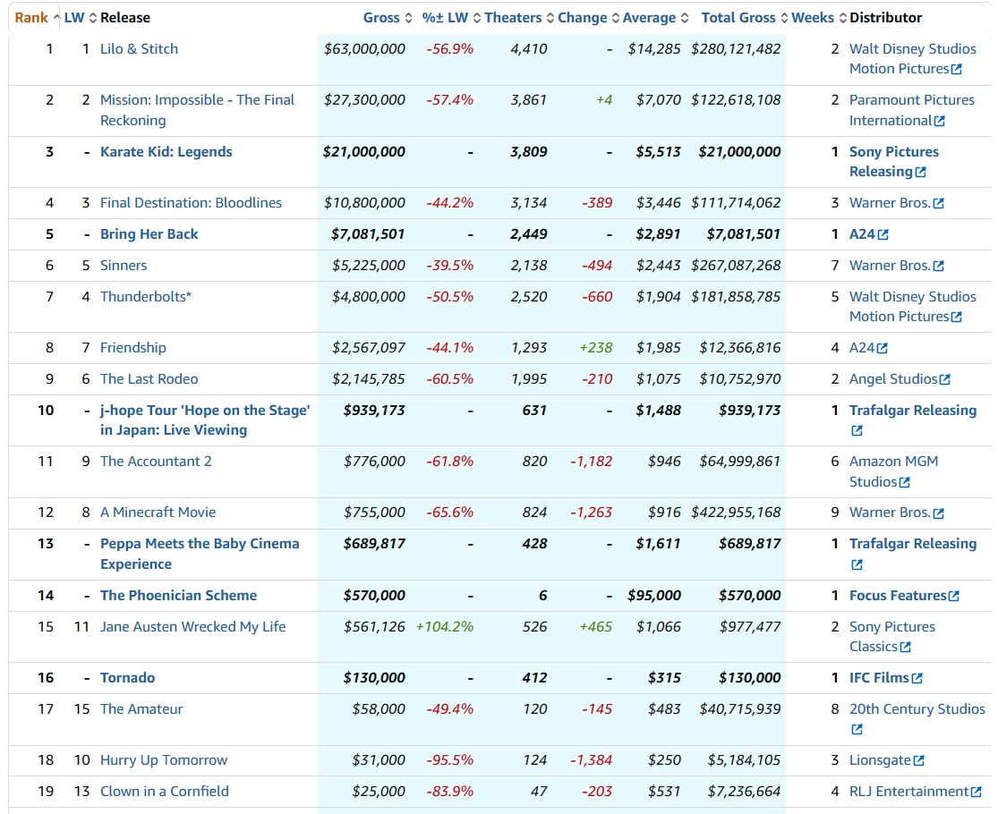Open Final Destination: Bloodlines link
998x814 pixels.
click(191, 203)
